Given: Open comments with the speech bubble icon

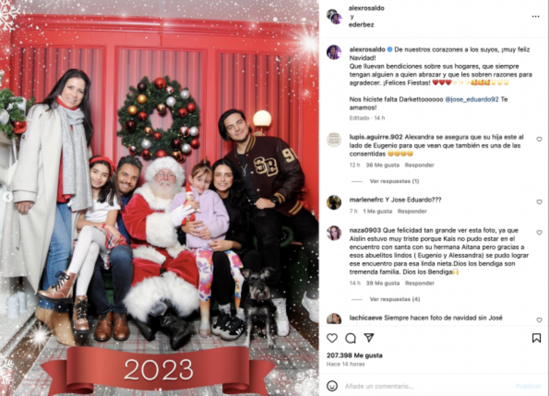Looking at the screenshot, I should pyautogui.click(x=351, y=338).
